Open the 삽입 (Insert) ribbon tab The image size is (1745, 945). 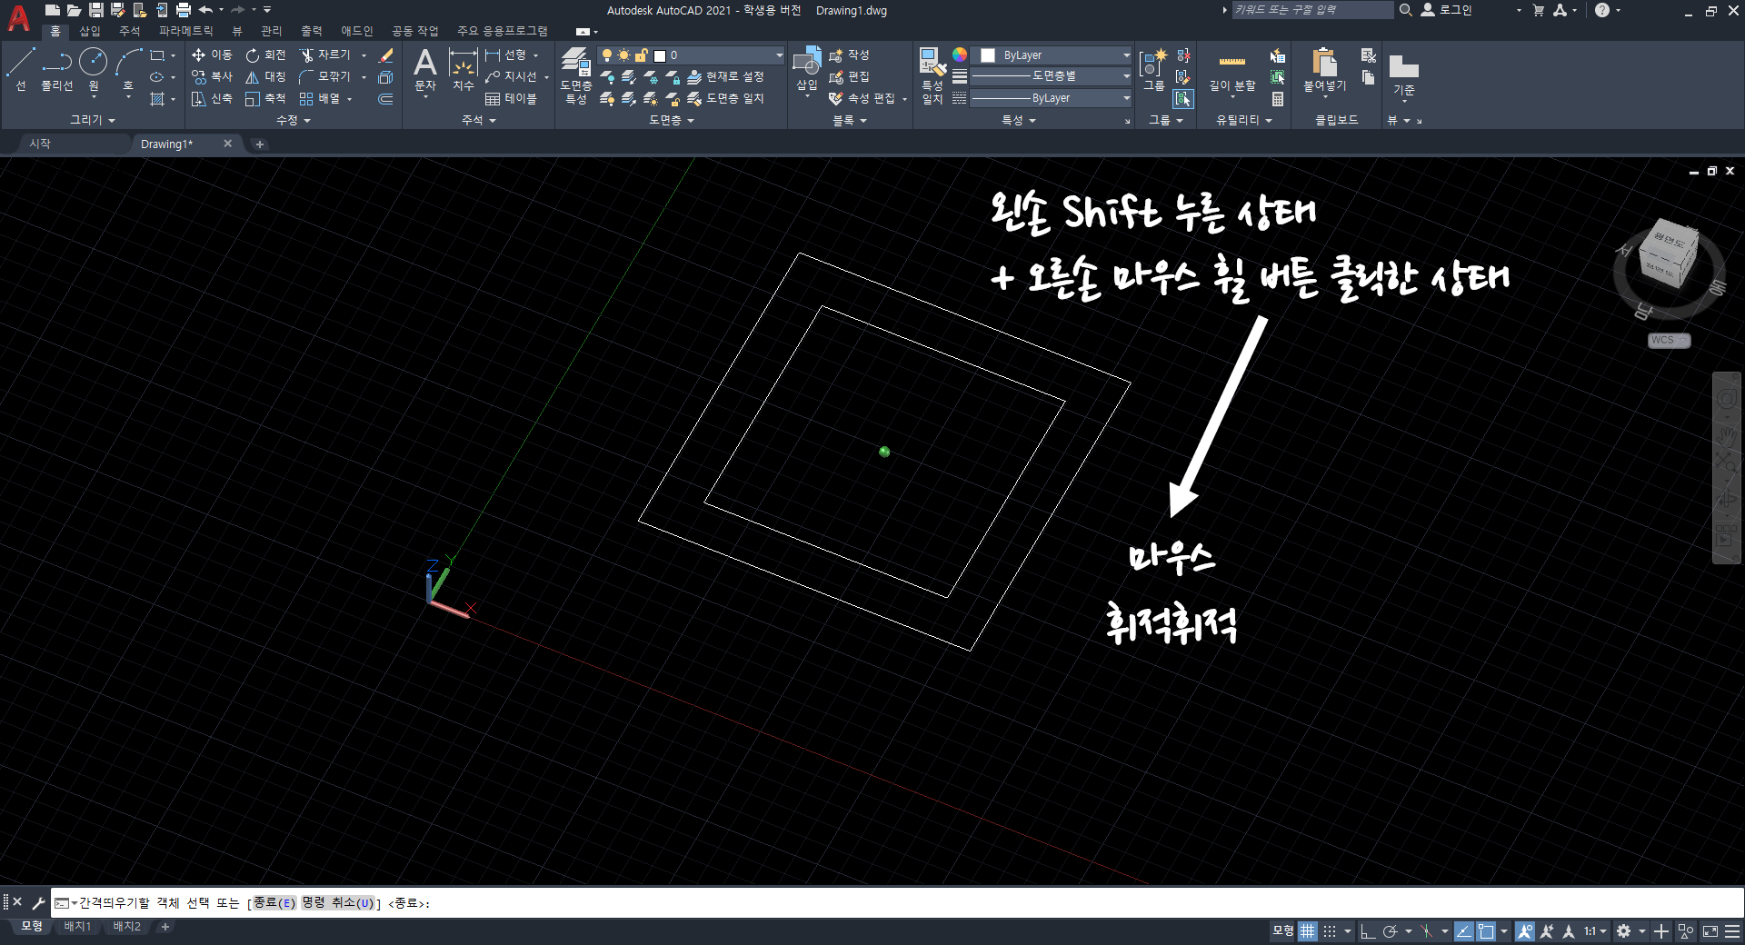(90, 31)
